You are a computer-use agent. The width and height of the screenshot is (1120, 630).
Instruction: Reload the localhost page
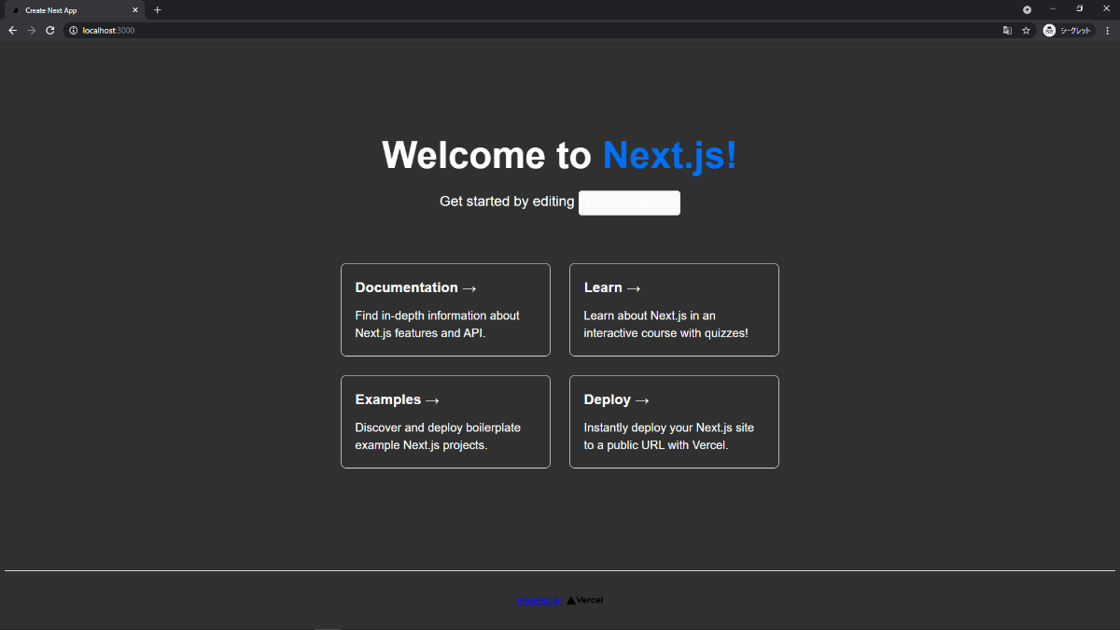coord(50,31)
